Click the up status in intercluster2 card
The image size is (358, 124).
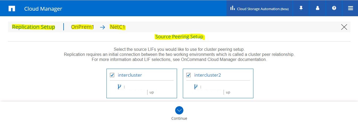(x=228, y=92)
